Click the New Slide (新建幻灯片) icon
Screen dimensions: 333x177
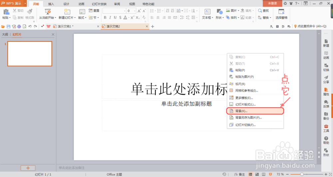click(67, 11)
